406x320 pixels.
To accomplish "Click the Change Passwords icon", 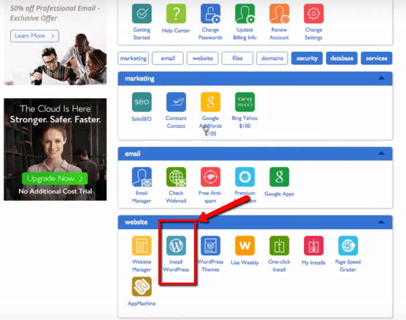I will (211, 13).
